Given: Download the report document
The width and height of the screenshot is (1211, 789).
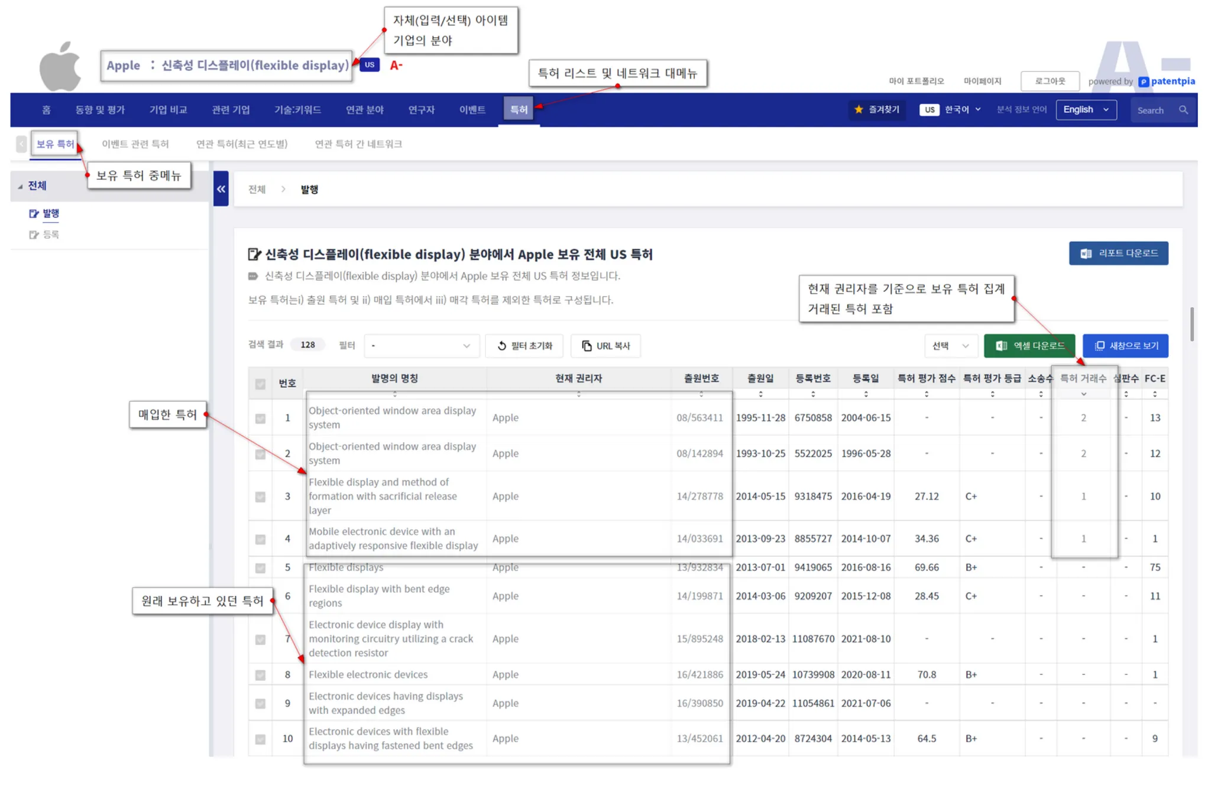Looking at the screenshot, I should click(1118, 254).
